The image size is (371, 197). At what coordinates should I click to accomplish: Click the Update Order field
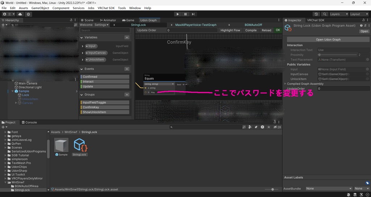click(192, 30)
